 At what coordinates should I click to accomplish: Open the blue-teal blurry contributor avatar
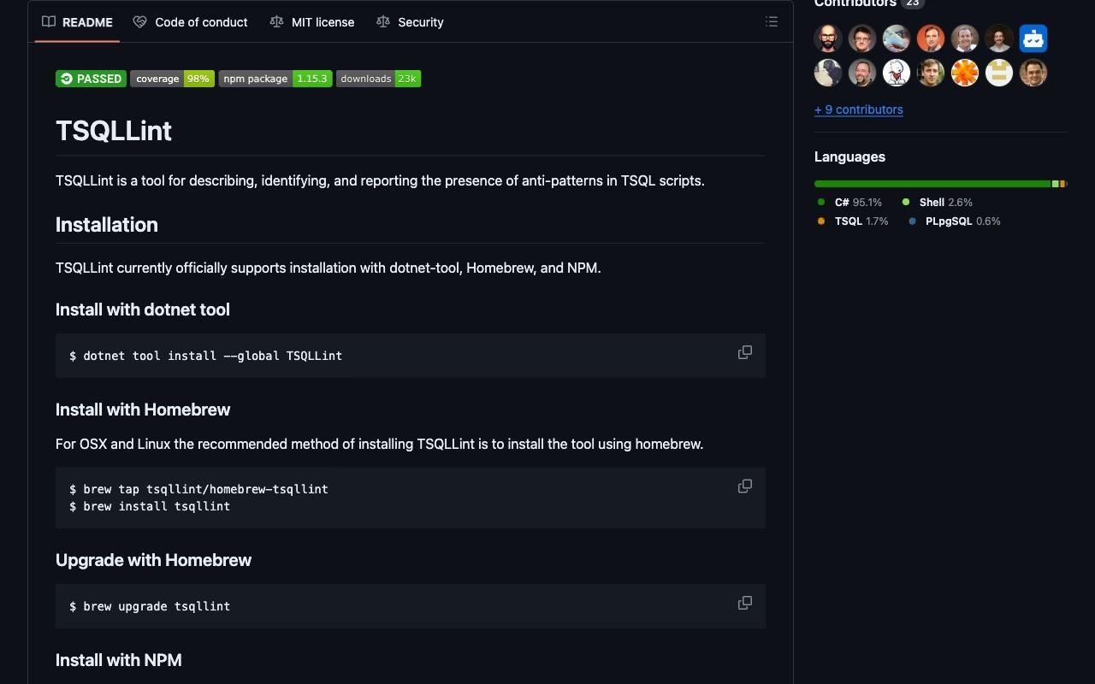(x=897, y=38)
